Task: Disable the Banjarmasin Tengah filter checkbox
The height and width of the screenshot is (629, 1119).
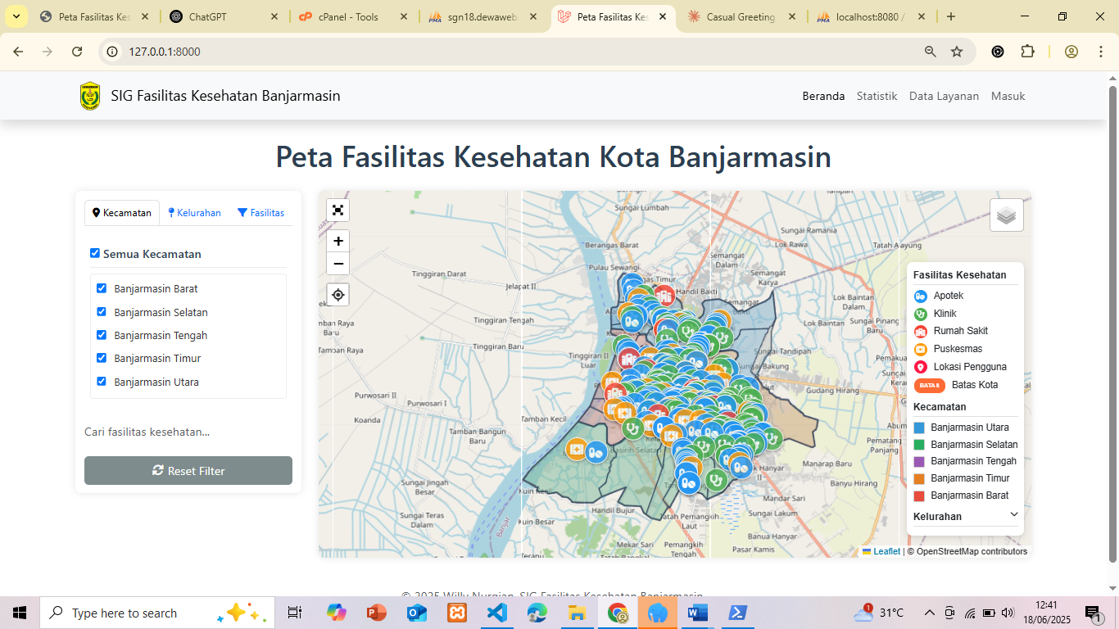Action: [x=102, y=334]
